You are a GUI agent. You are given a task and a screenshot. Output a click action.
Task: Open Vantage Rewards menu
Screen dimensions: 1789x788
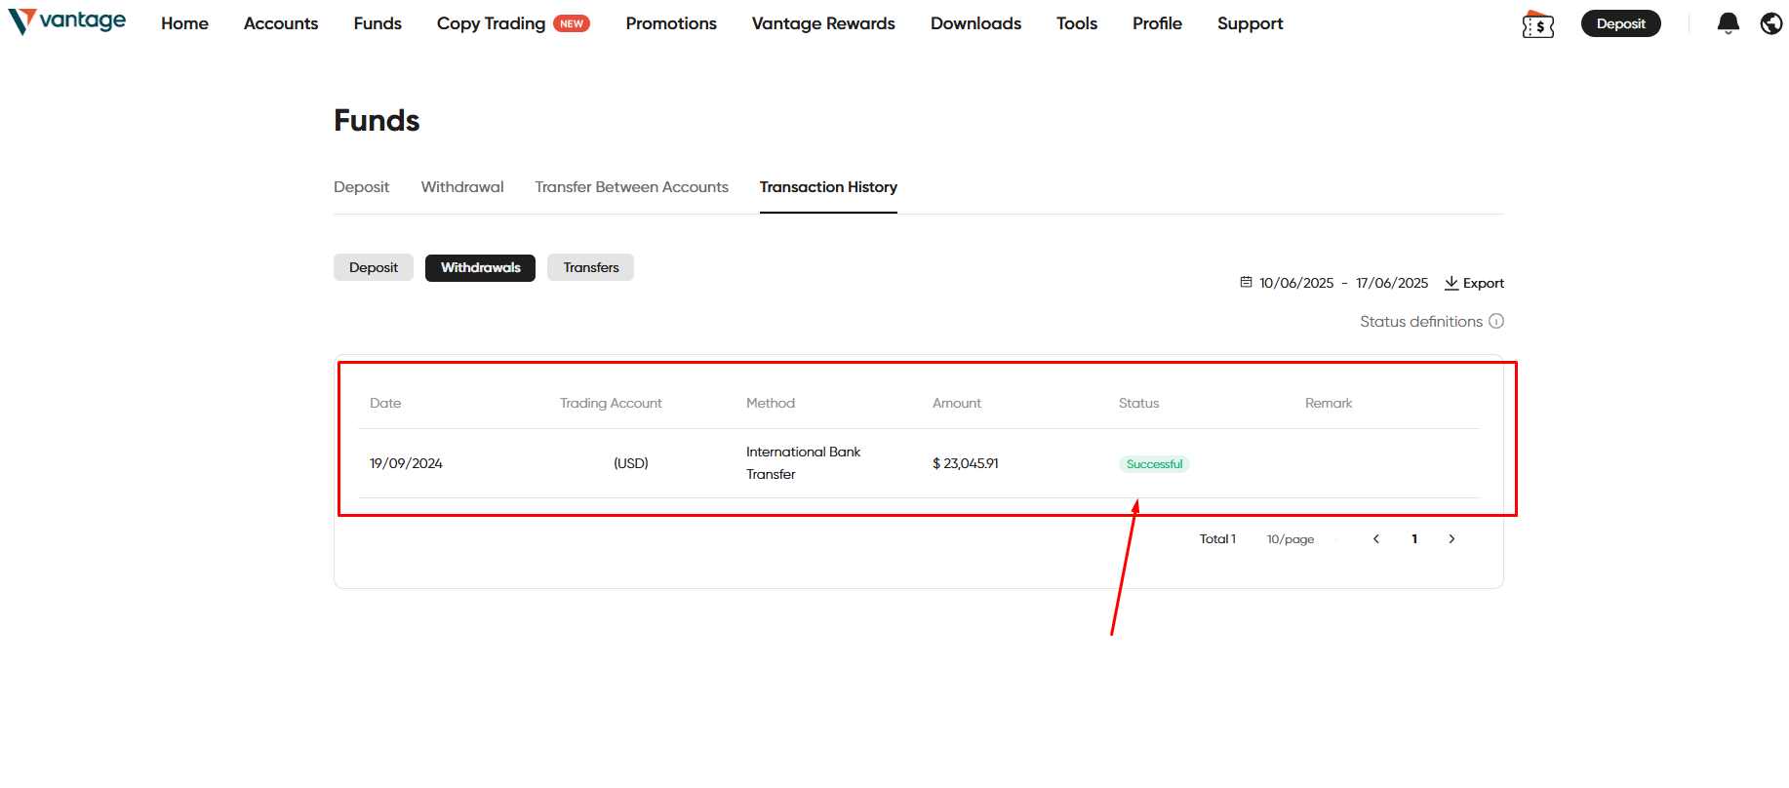click(823, 23)
